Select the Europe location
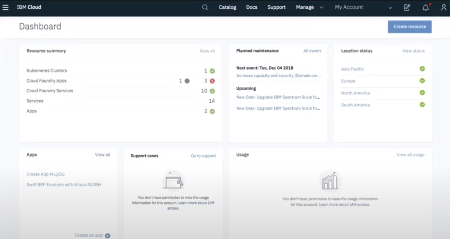450x239 pixels. (x=348, y=81)
